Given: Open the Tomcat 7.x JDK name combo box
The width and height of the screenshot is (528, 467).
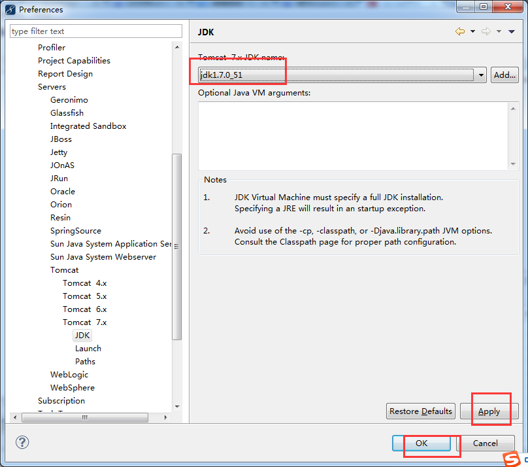Looking at the screenshot, I should click(x=342, y=75).
